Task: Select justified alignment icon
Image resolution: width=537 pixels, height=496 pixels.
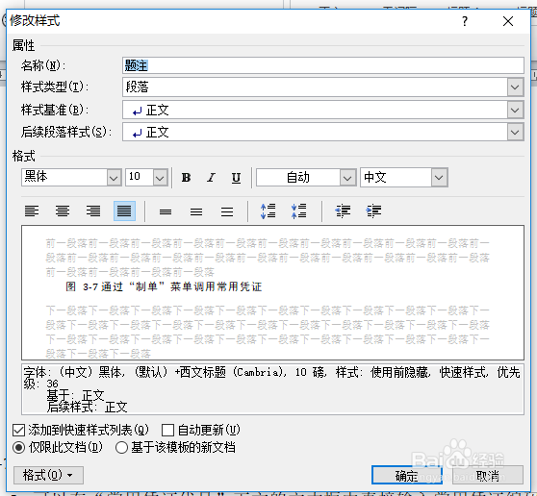Action: click(124, 211)
